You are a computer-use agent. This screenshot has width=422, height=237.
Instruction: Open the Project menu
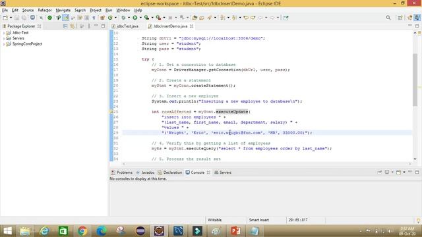tap(96, 11)
